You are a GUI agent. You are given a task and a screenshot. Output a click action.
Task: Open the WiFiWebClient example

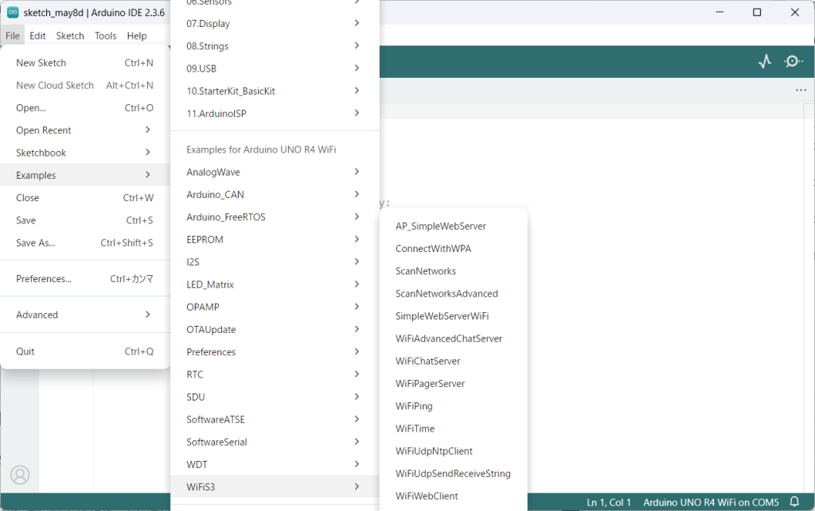(x=427, y=496)
